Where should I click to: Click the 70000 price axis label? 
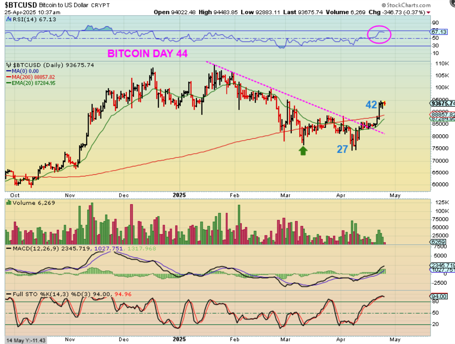(x=440, y=161)
